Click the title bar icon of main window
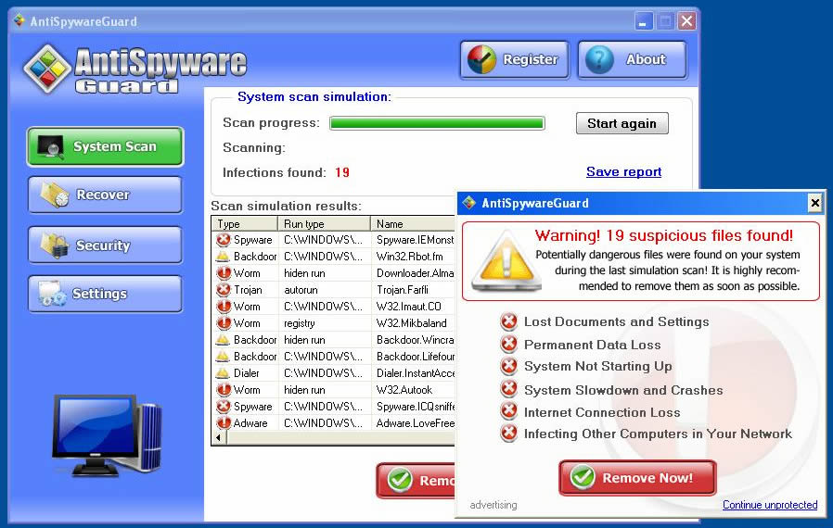This screenshot has height=528, width=833. tap(19, 20)
